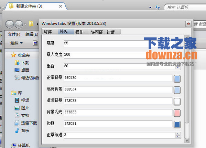Edit the 高亮背景 hex value field
Viewport: 206px width, 148px height.
coord(118,89)
